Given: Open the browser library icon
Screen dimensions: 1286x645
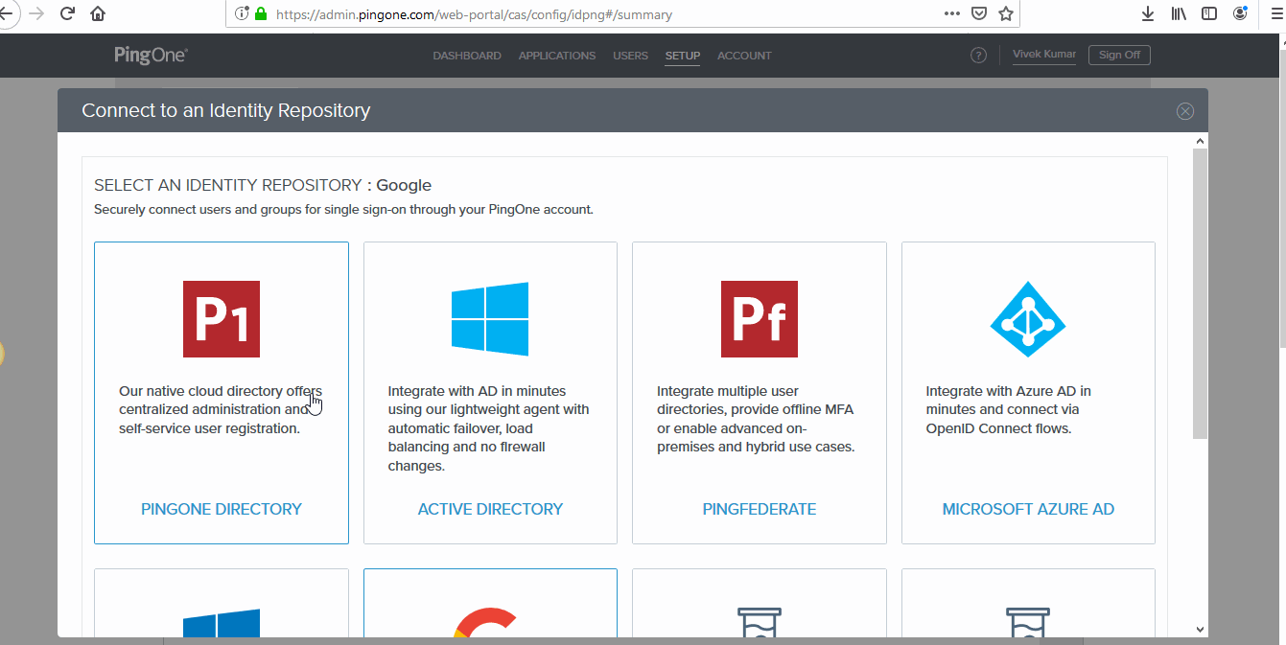Looking at the screenshot, I should (x=1179, y=14).
